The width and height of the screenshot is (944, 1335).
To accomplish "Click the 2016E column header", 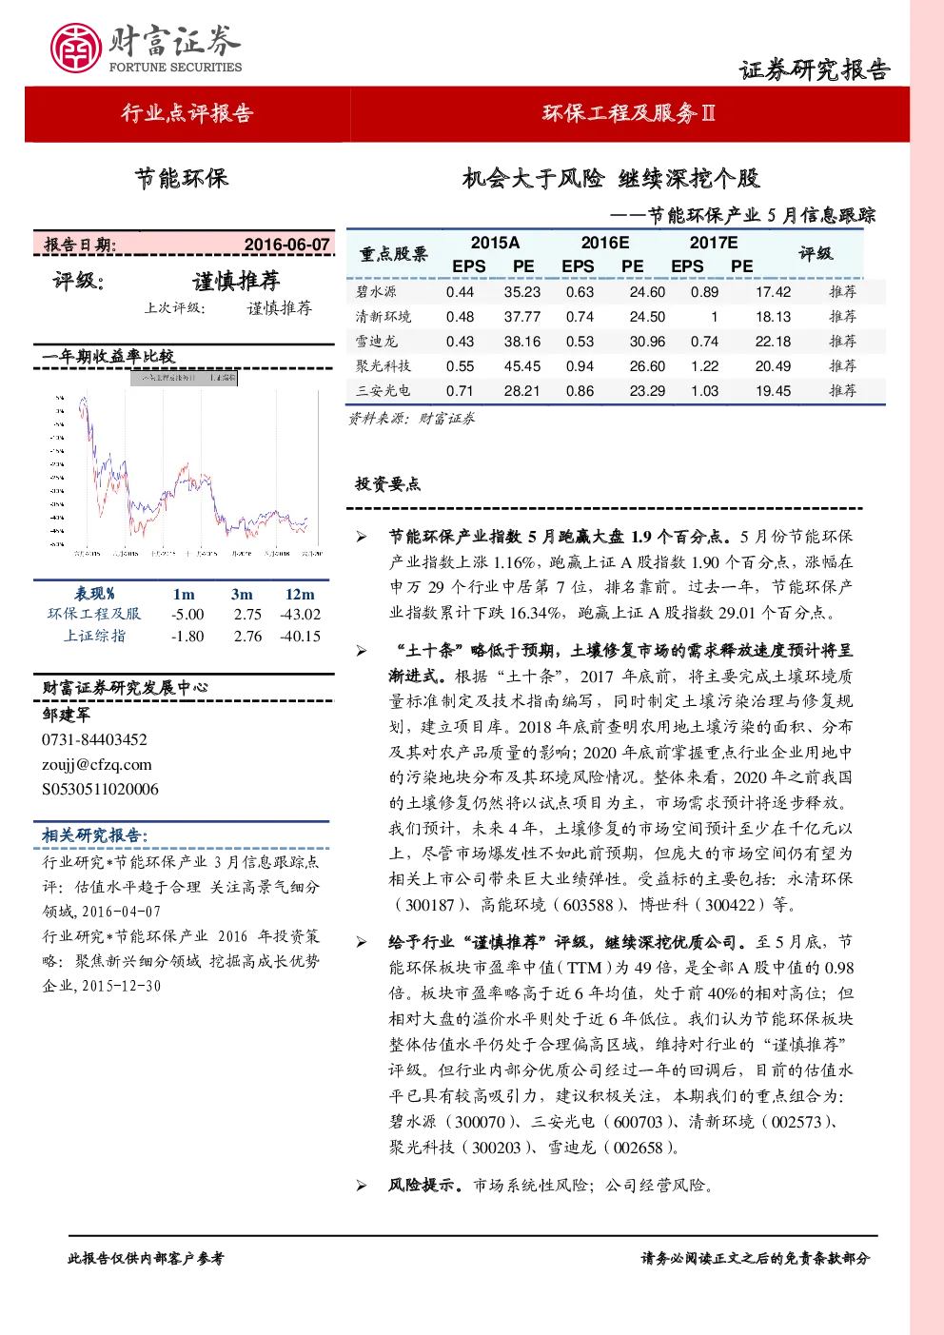I will click(x=605, y=243).
